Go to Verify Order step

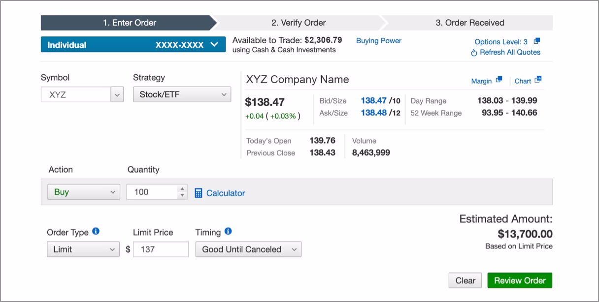[299, 23]
